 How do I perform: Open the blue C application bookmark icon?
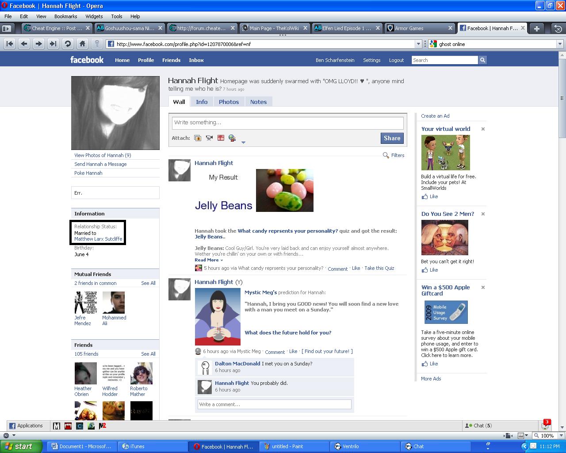[x=80, y=426]
